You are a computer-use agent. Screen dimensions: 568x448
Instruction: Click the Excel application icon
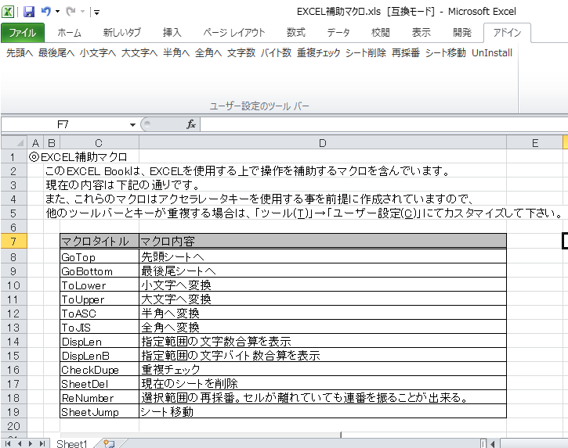click(x=8, y=12)
